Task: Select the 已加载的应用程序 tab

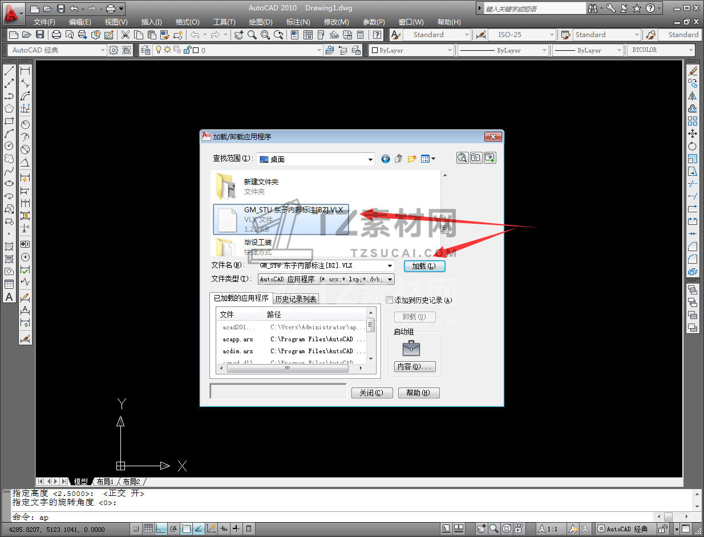Action: [x=241, y=298]
